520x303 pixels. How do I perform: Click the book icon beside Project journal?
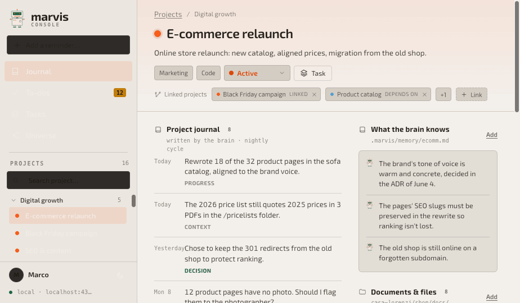[158, 130]
